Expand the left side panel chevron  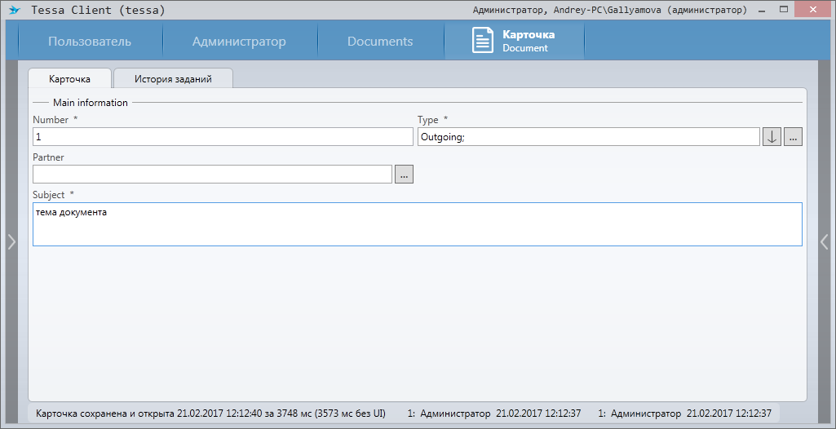(11, 241)
